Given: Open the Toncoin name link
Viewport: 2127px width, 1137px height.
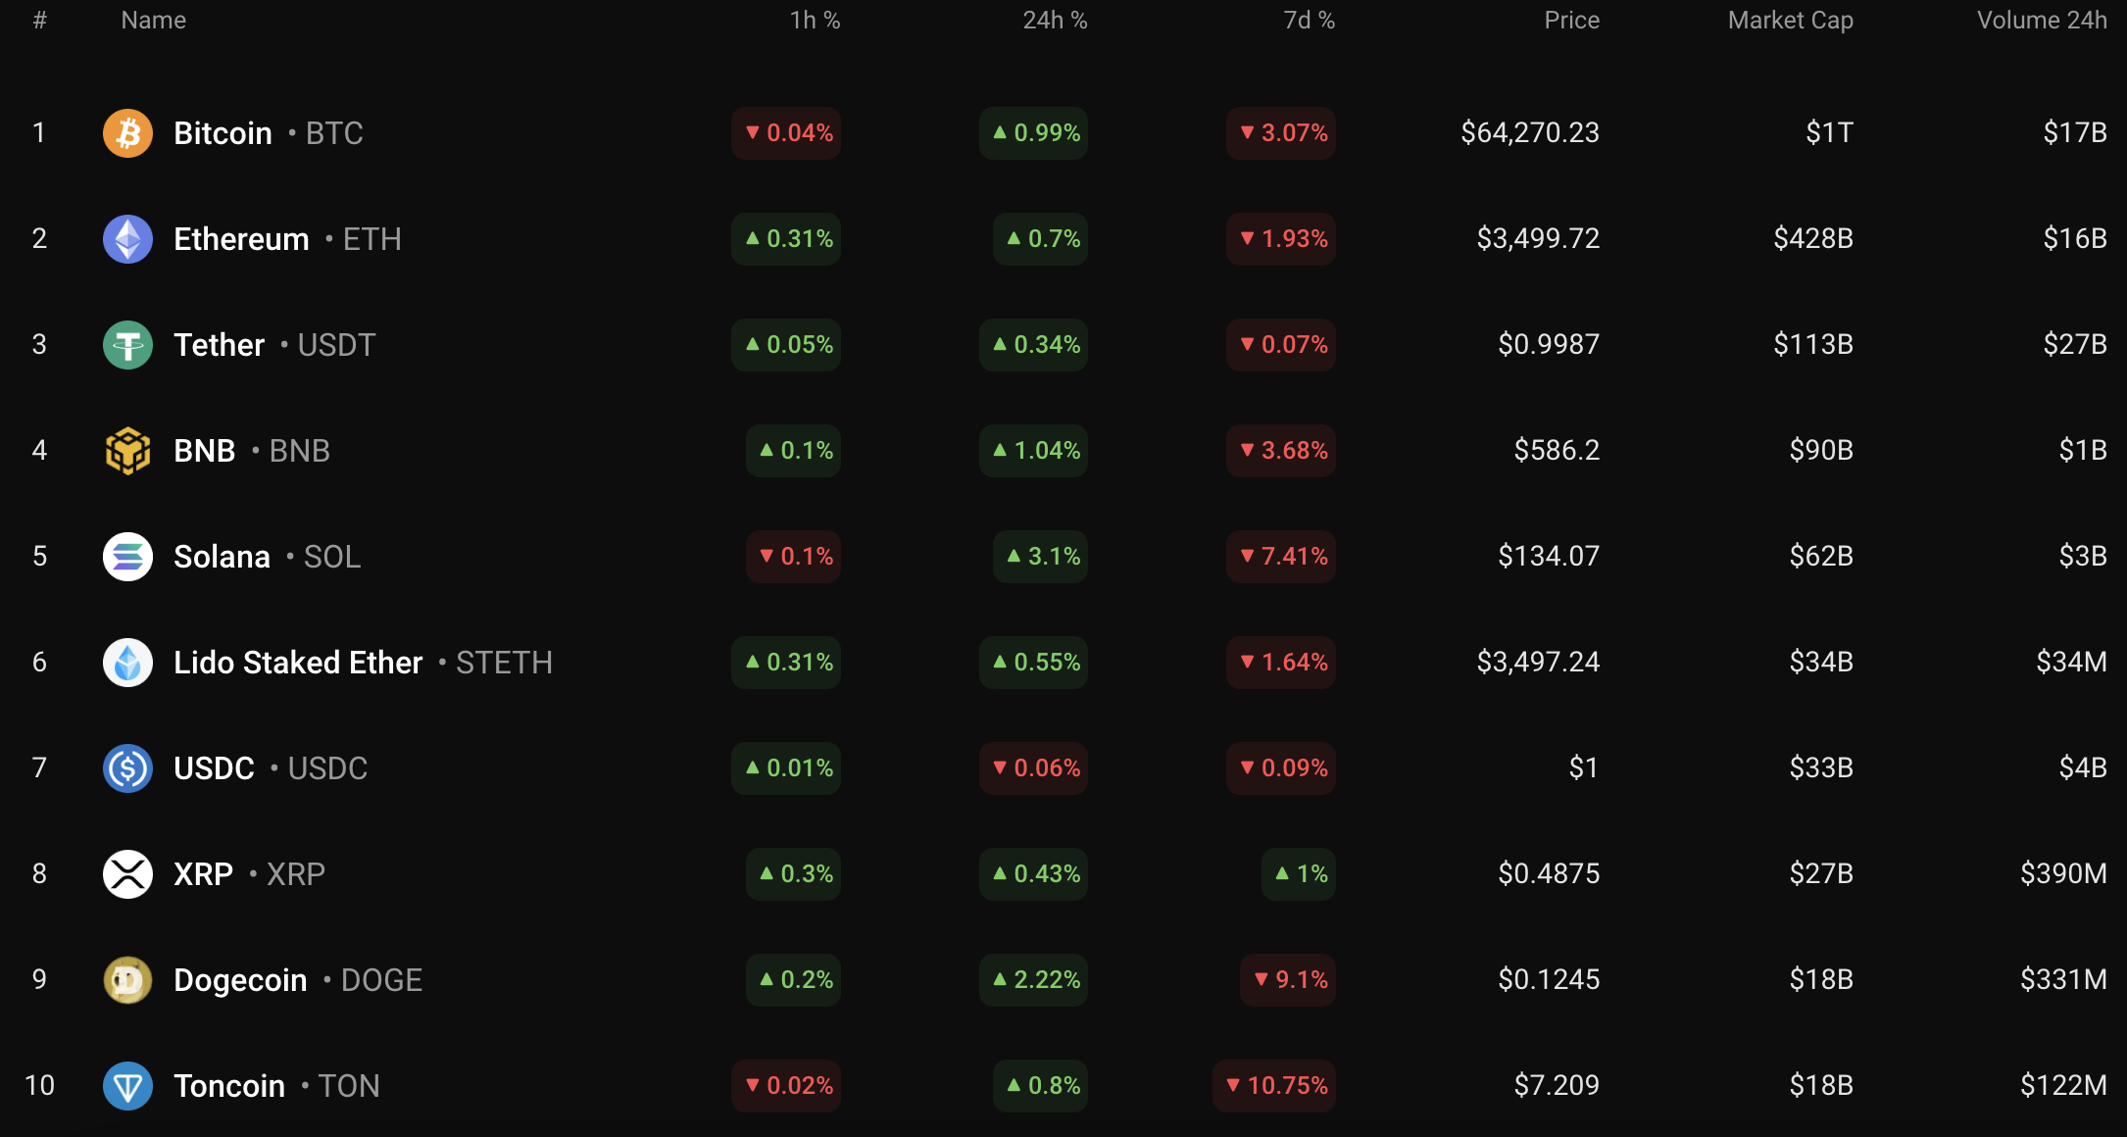Looking at the screenshot, I should tap(229, 1086).
